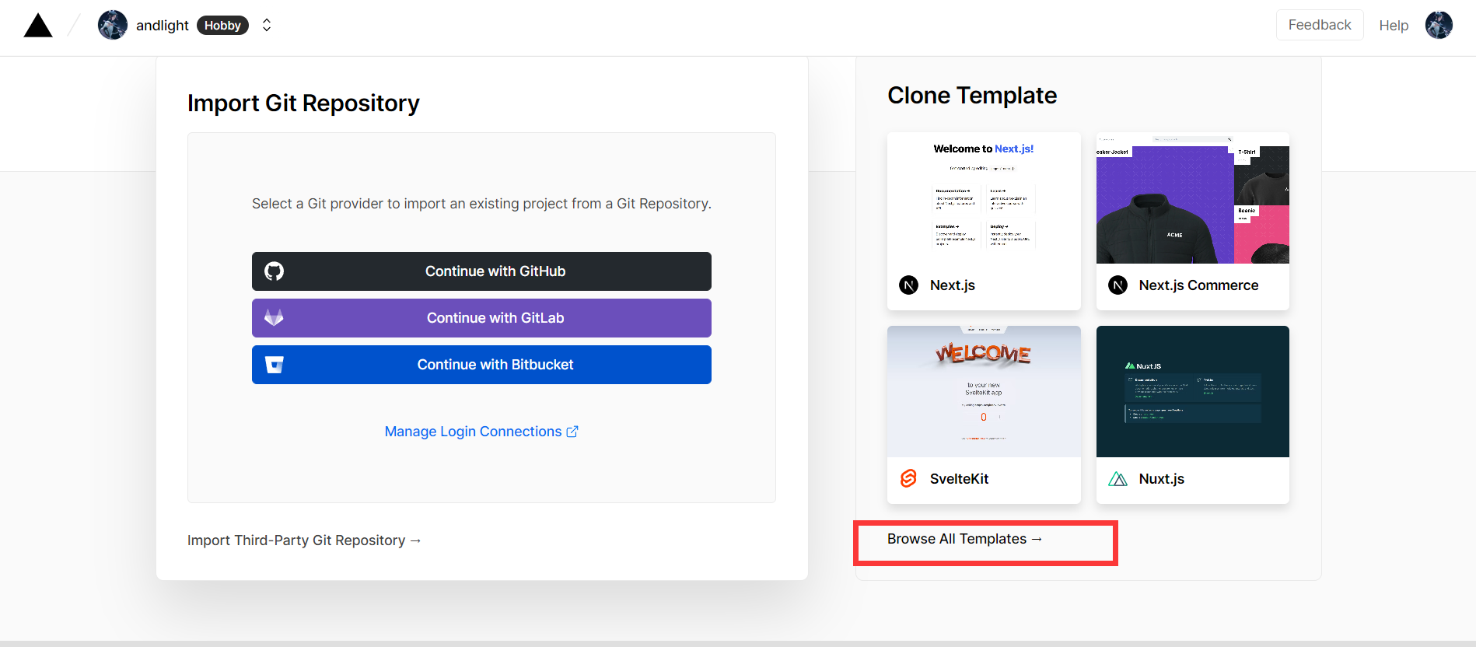Click Browse All Templates link
The height and width of the screenshot is (647, 1476).
click(x=964, y=539)
